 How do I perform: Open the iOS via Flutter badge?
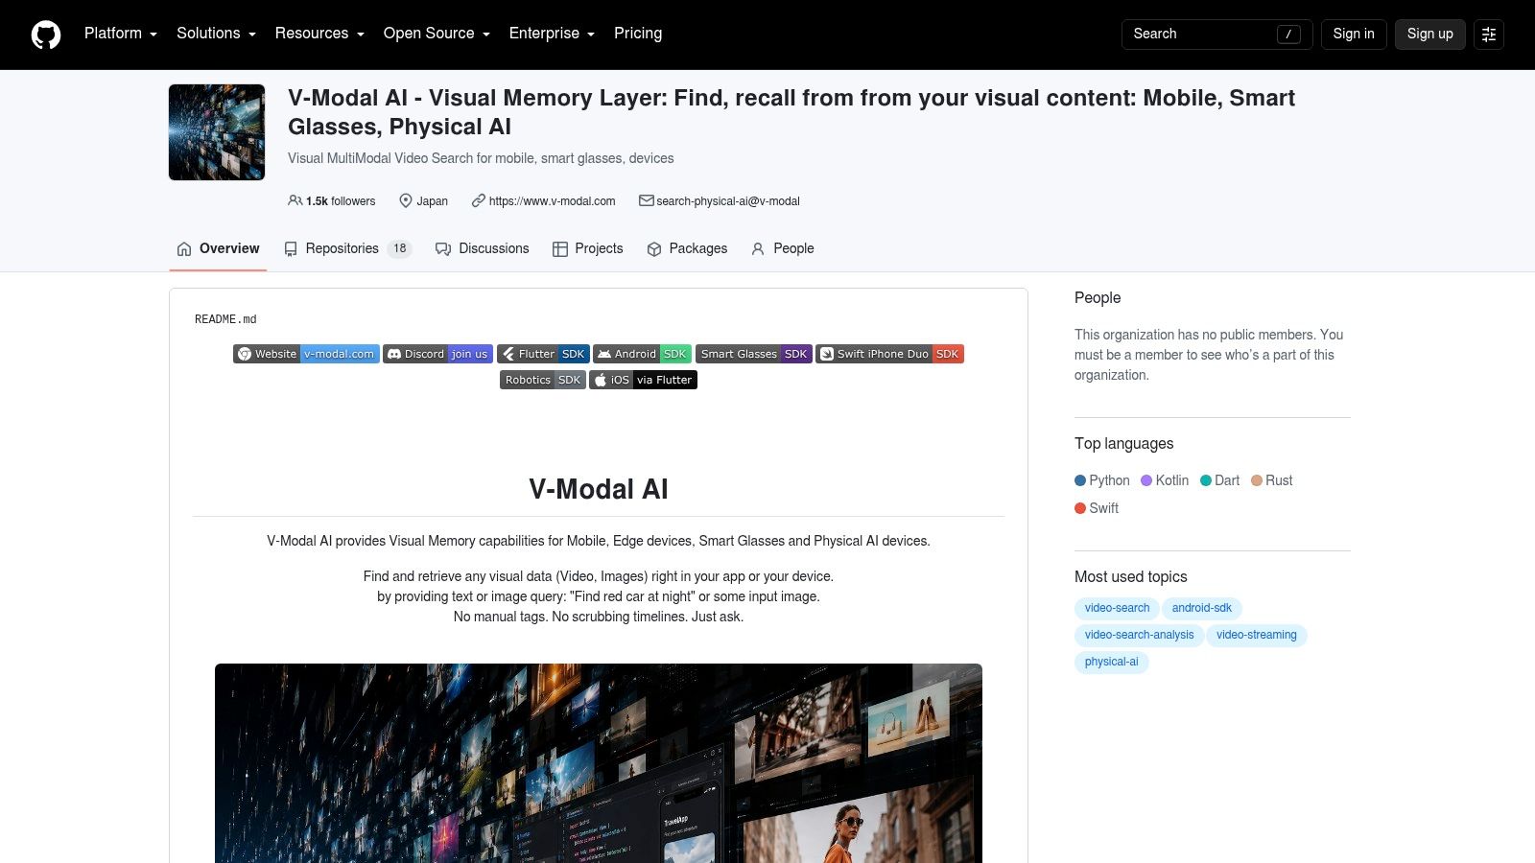click(643, 380)
